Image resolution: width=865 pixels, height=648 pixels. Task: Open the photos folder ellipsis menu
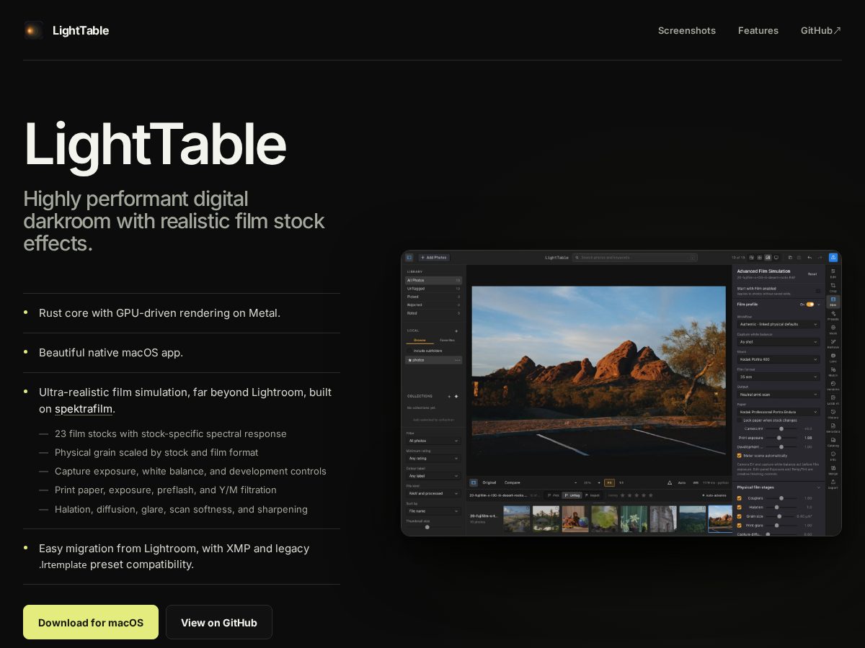tap(458, 360)
